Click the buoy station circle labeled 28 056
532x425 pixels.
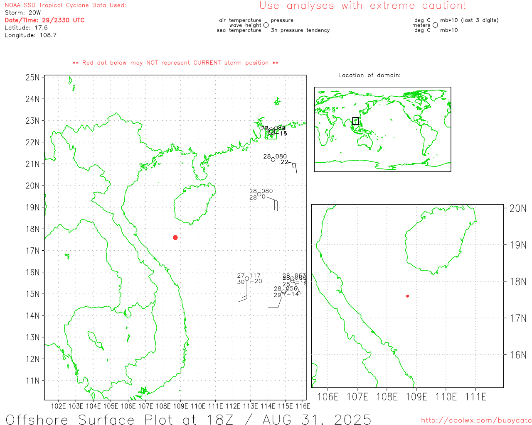point(283,292)
